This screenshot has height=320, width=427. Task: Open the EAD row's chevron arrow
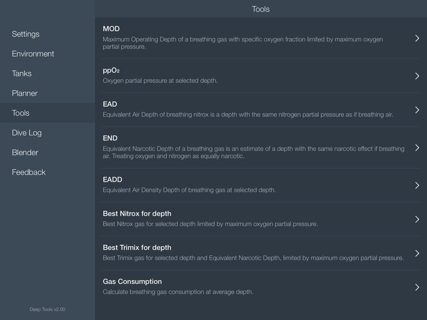point(417,110)
